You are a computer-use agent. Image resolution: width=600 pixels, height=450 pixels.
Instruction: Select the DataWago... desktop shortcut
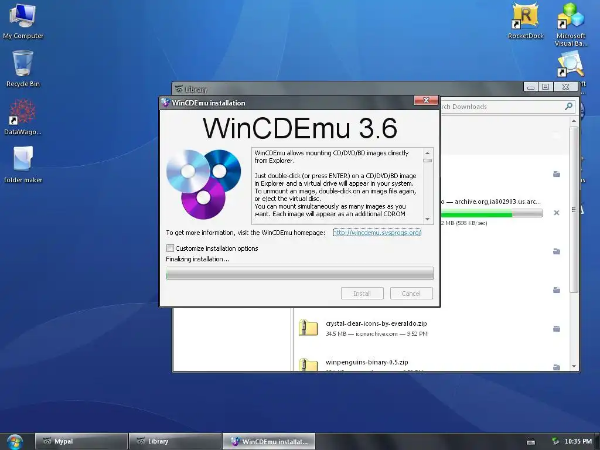point(23,117)
